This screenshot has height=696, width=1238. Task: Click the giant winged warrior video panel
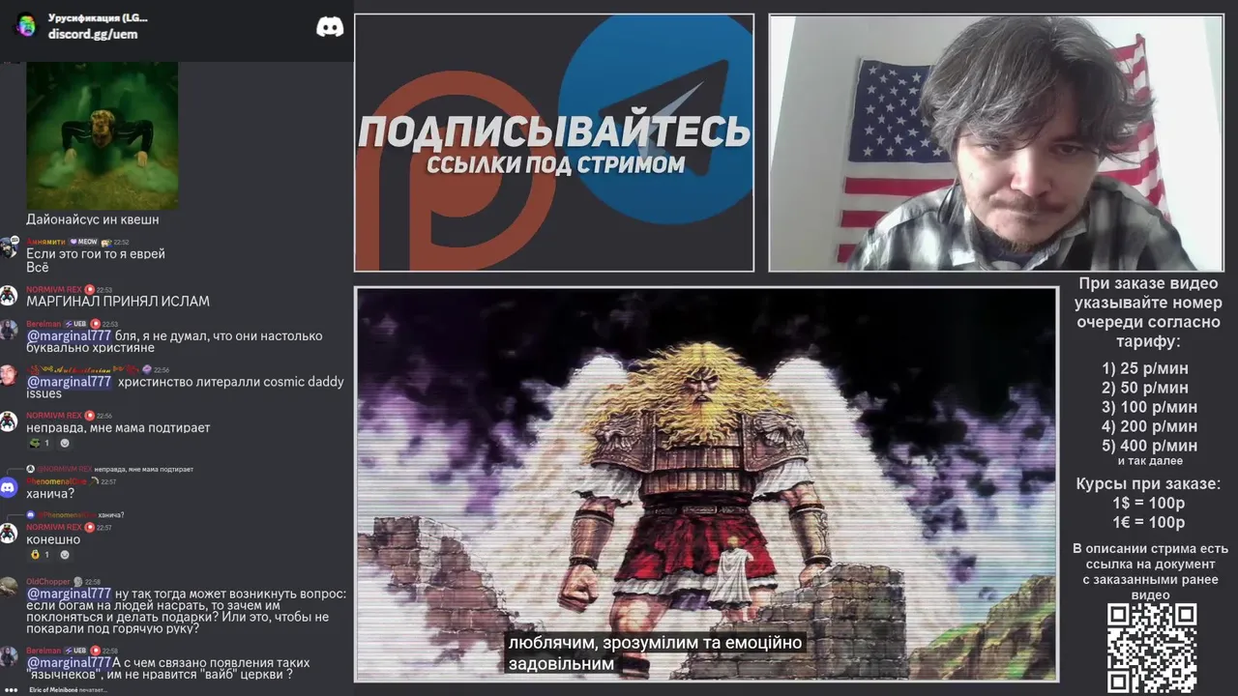coord(706,483)
